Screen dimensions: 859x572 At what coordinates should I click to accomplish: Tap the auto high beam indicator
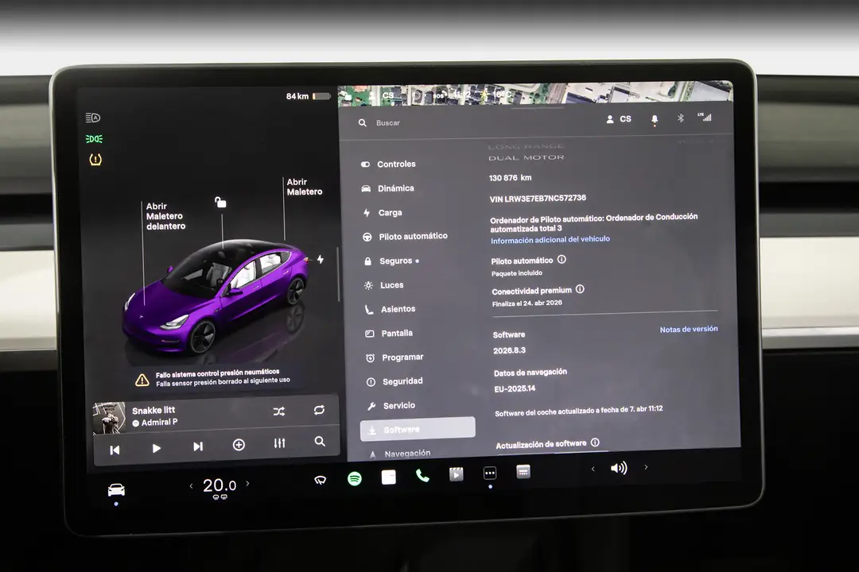pos(93,118)
